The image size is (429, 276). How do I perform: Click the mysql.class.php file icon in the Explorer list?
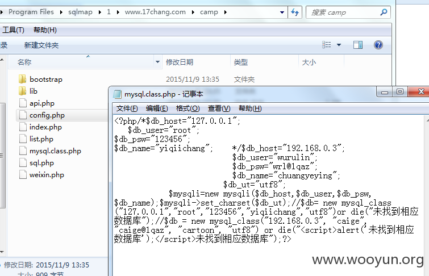click(23, 151)
